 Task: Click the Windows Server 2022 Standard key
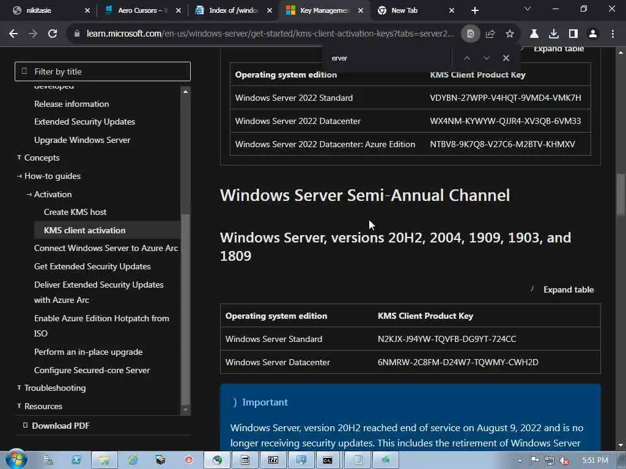pos(506,98)
